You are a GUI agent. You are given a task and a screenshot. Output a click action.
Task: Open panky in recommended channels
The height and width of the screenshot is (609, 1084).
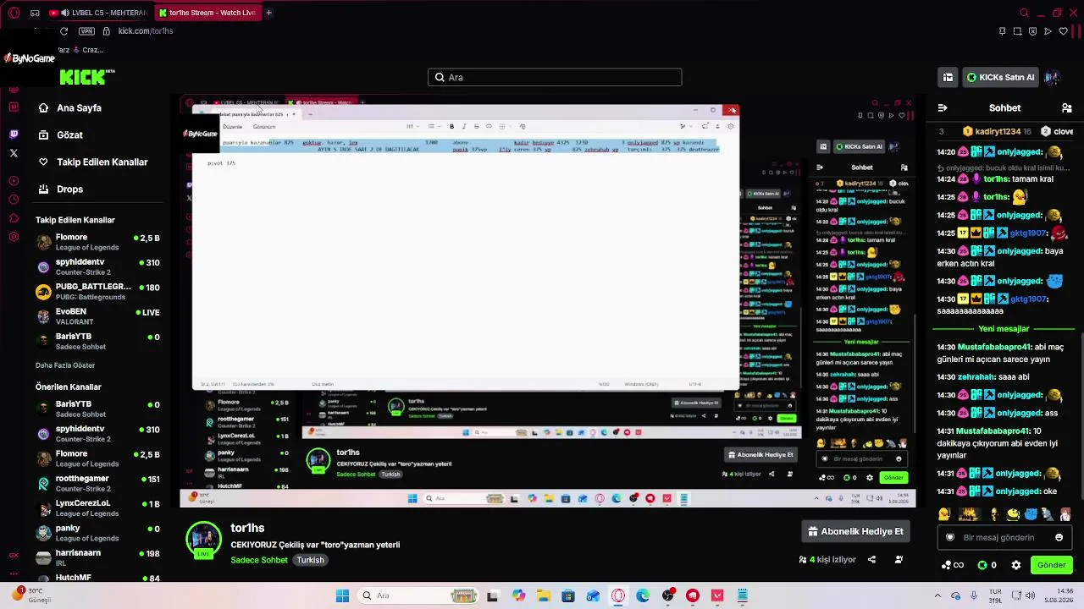pos(97,533)
